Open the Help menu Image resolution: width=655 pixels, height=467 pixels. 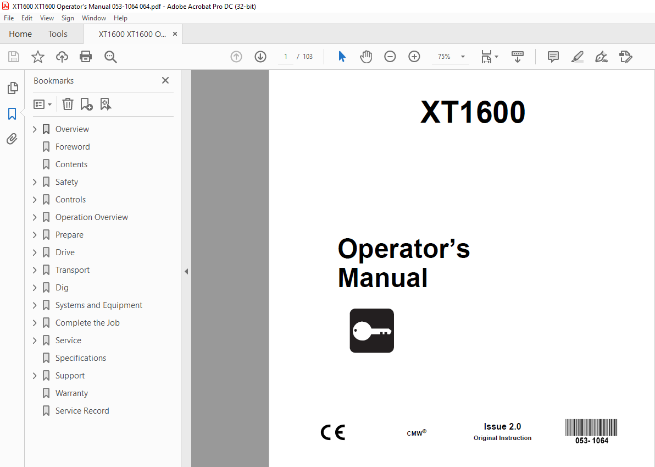pos(120,18)
